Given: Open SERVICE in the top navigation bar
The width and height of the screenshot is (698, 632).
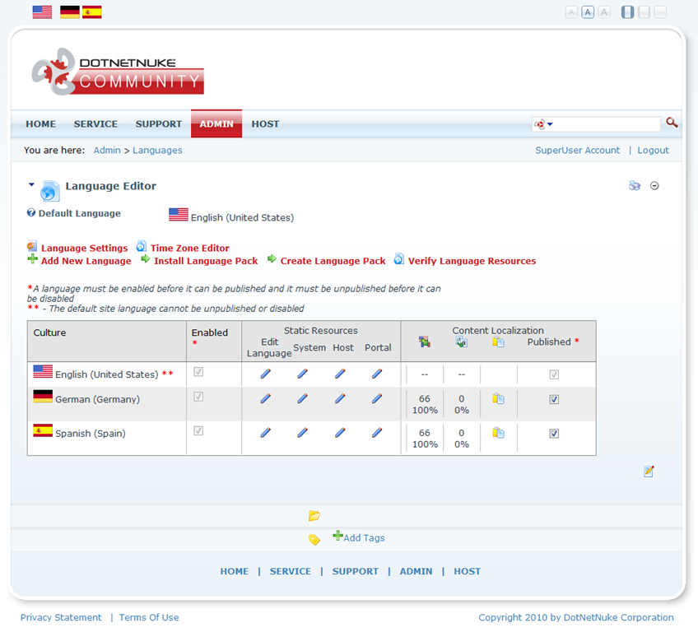Looking at the screenshot, I should pos(95,123).
